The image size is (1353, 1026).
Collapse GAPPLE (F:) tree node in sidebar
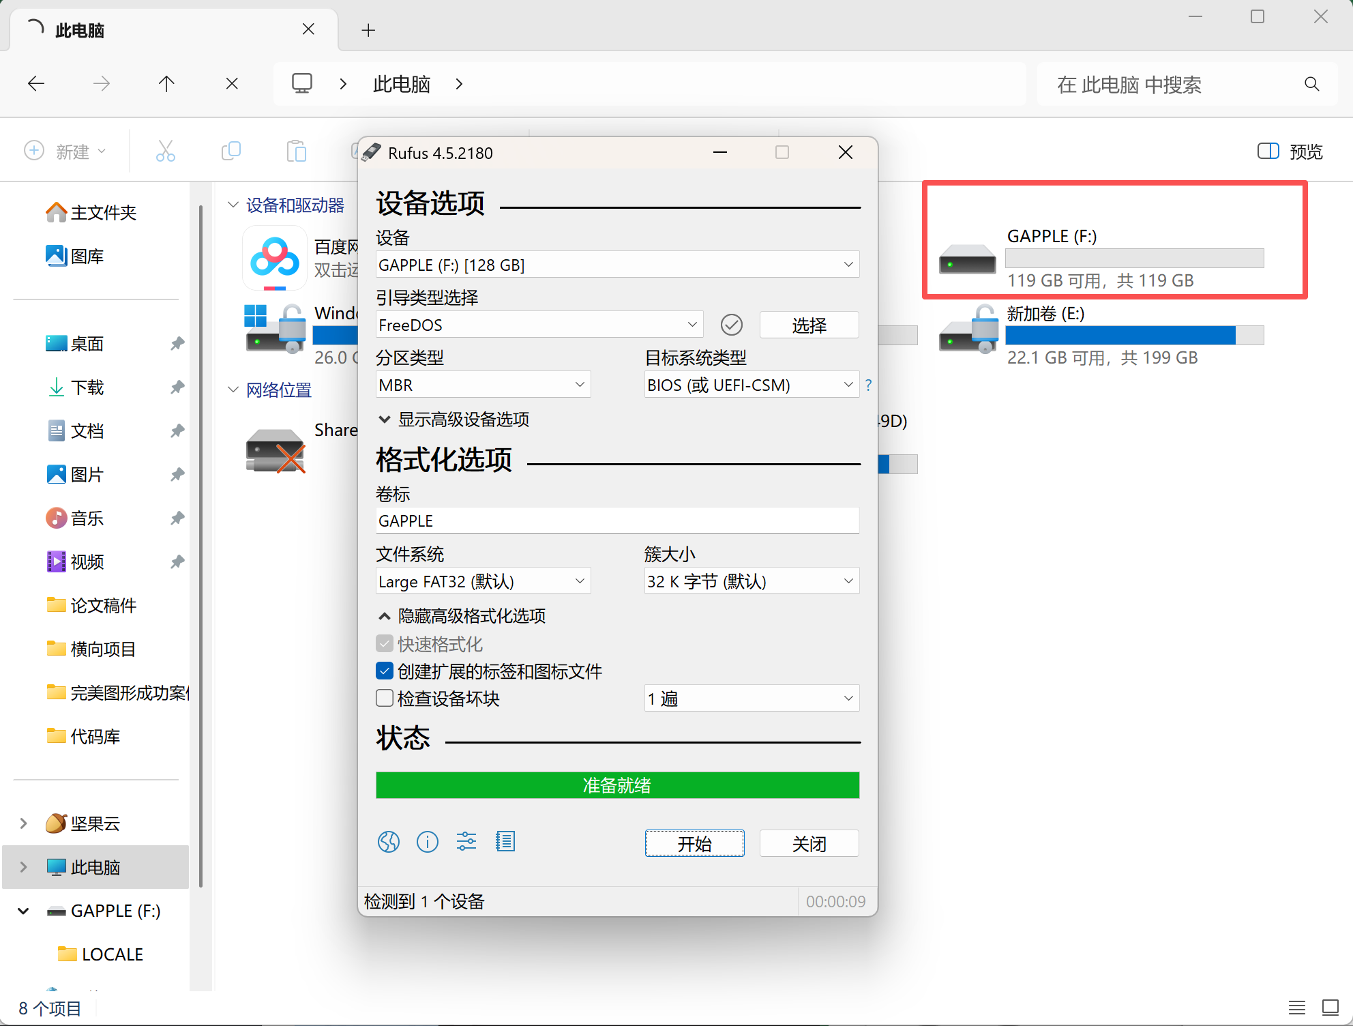tap(24, 911)
